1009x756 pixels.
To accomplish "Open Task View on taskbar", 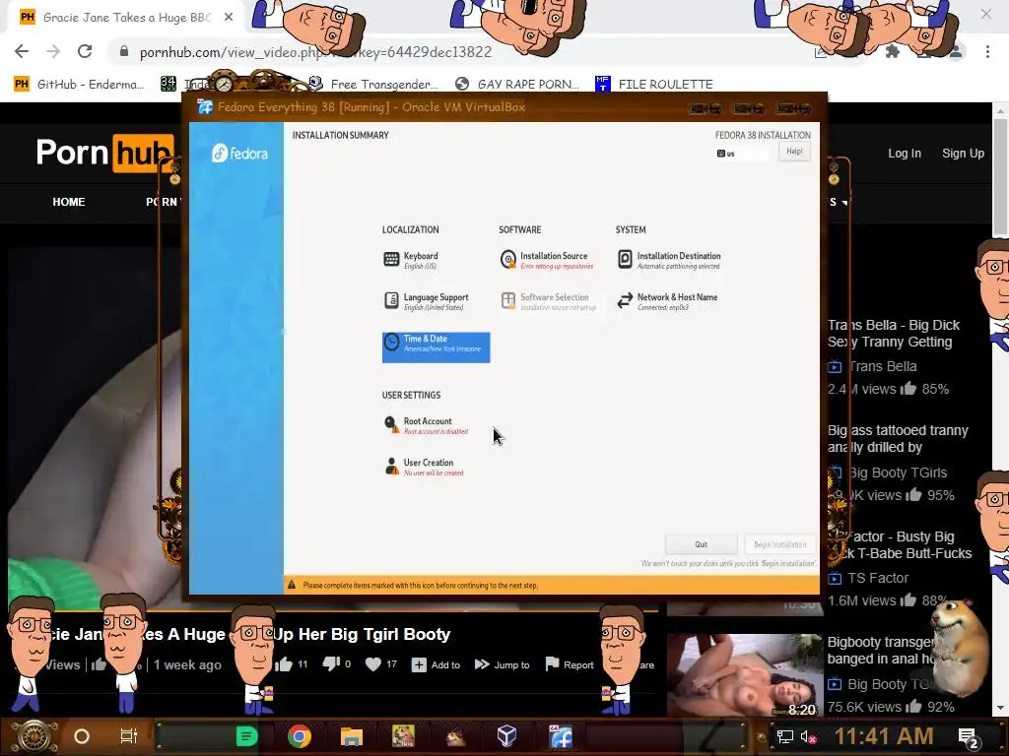I will coord(129,736).
